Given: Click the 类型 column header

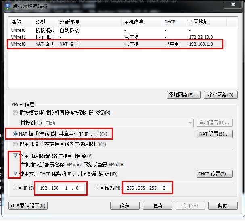Looking at the screenshot, I should (x=45, y=22).
